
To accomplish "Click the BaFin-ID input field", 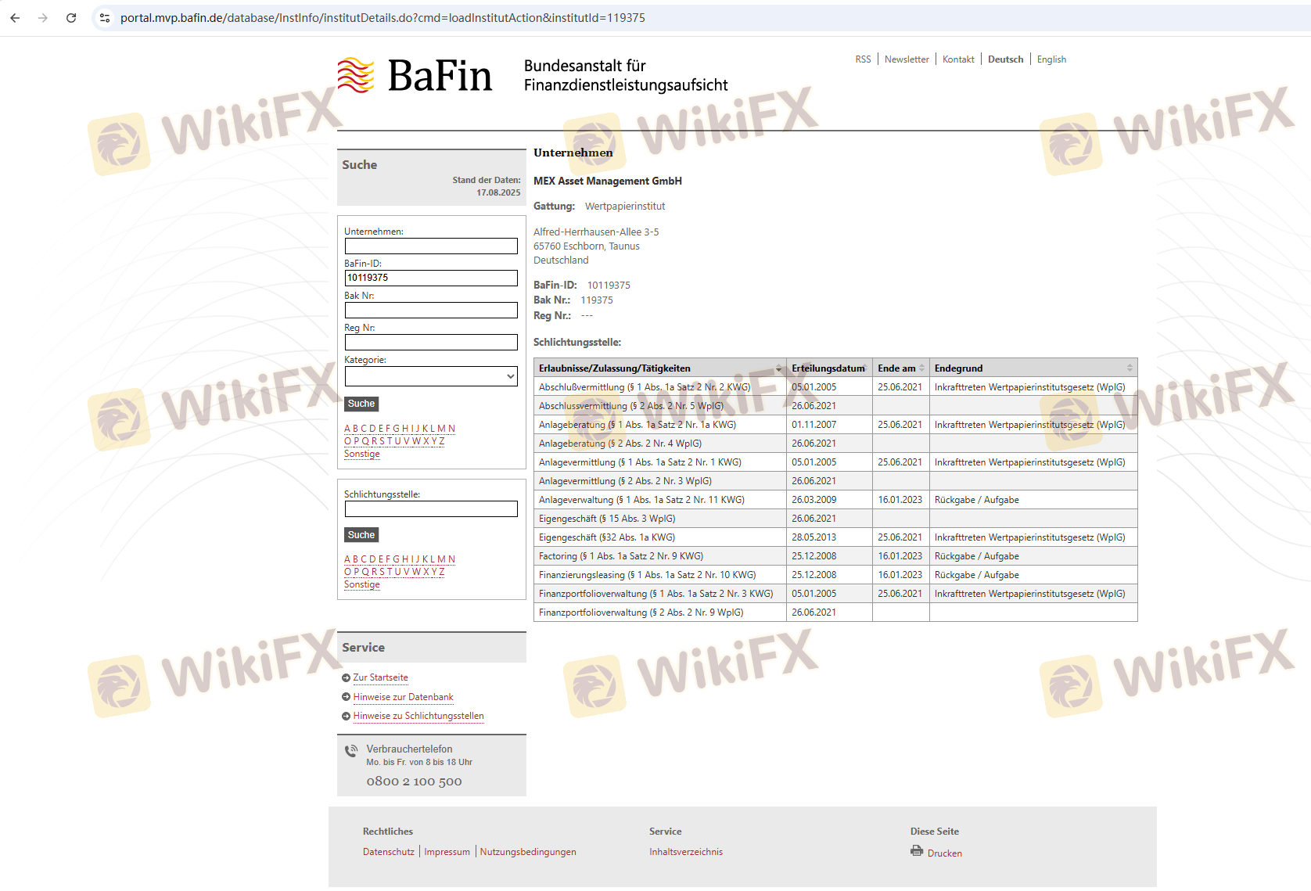I will [431, 278].
